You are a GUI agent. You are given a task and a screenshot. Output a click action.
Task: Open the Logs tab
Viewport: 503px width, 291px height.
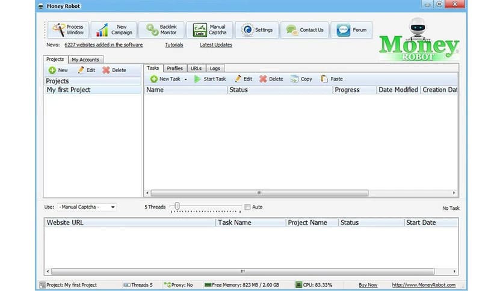pos(215,69)
